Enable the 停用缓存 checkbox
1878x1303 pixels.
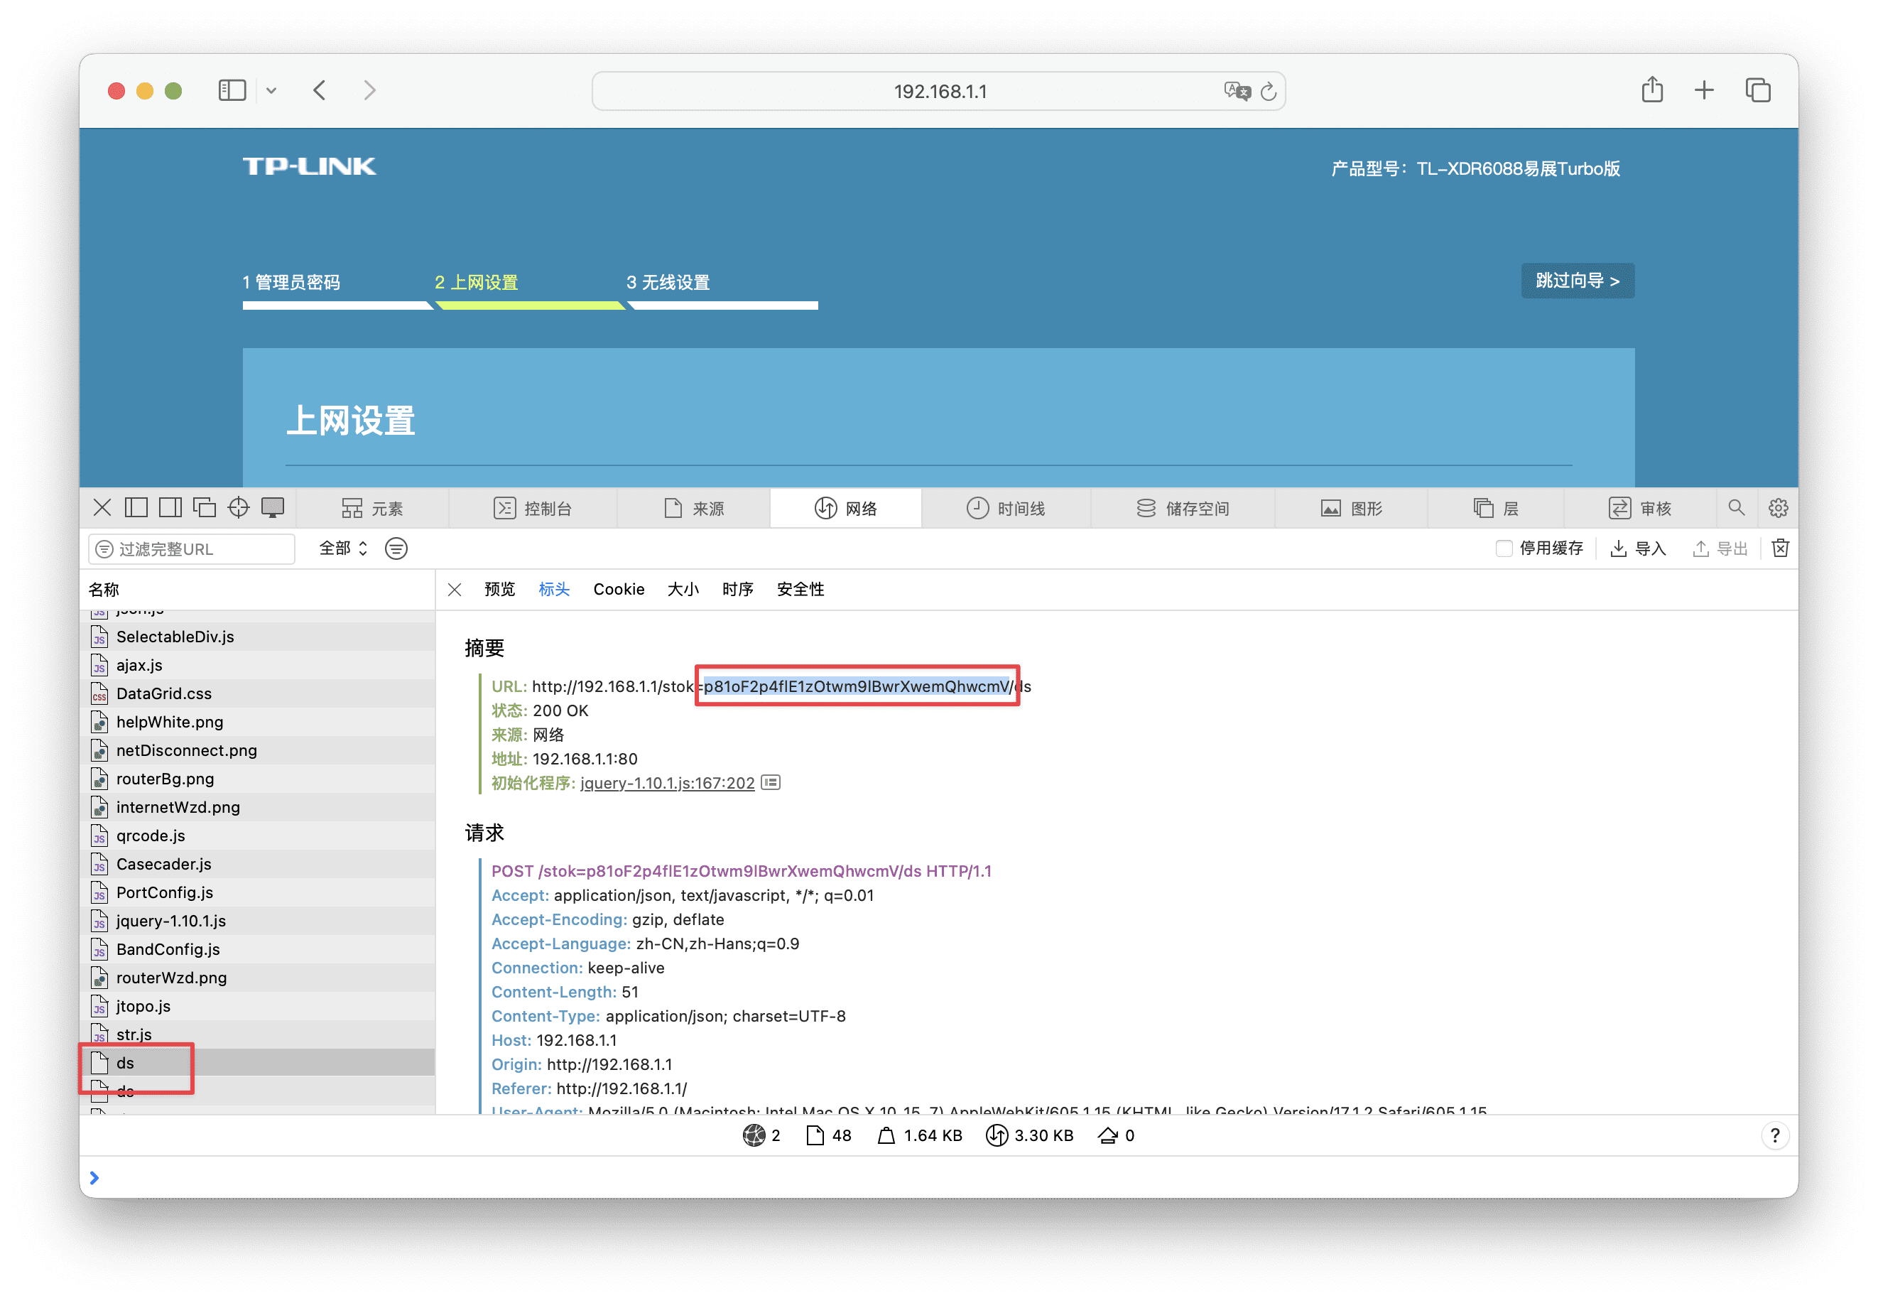pyautogui.click(x=1504, y=548)
